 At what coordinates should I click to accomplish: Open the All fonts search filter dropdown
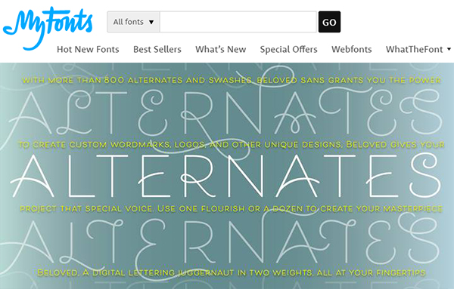point(133,22)
